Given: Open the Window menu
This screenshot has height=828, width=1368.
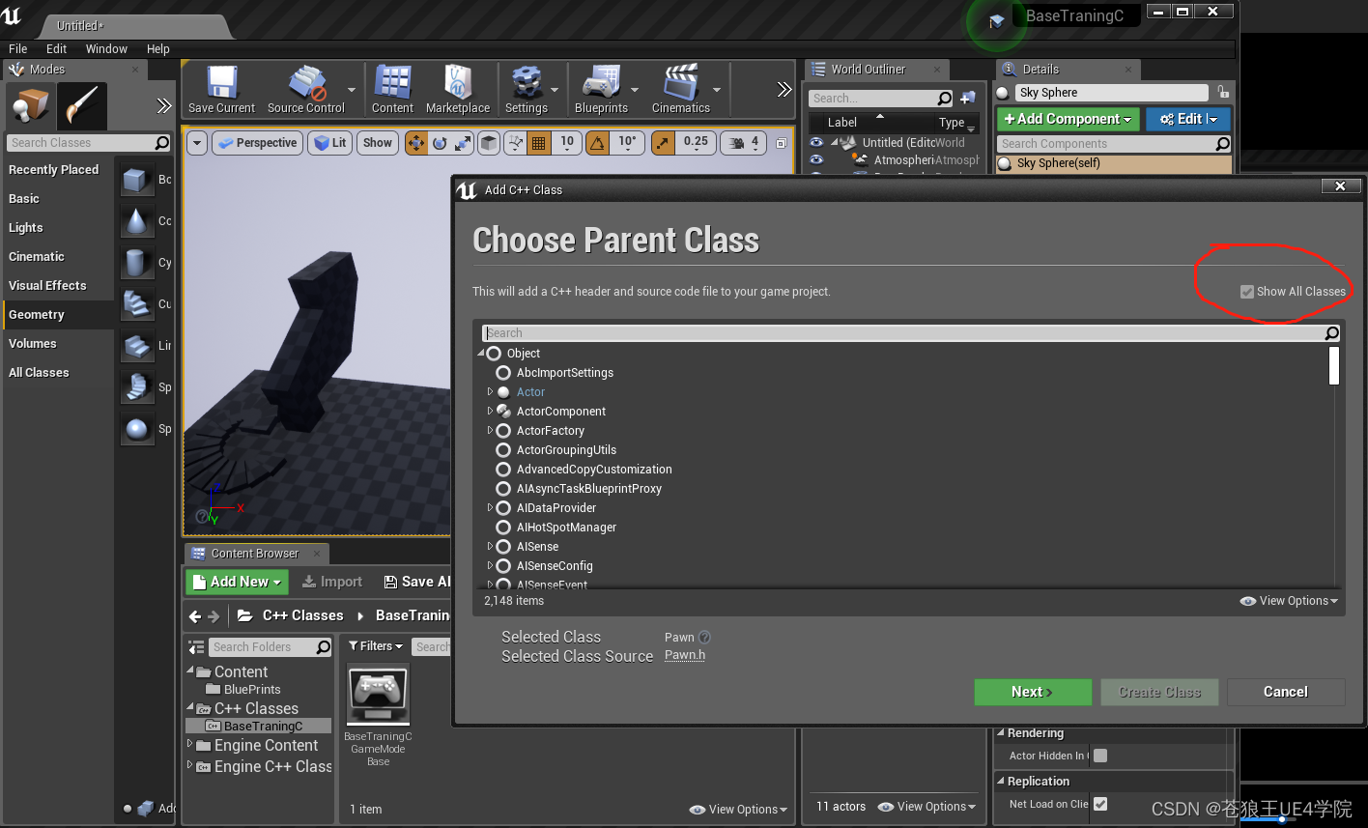Looking at the screenshot, I should coord(106,48).
